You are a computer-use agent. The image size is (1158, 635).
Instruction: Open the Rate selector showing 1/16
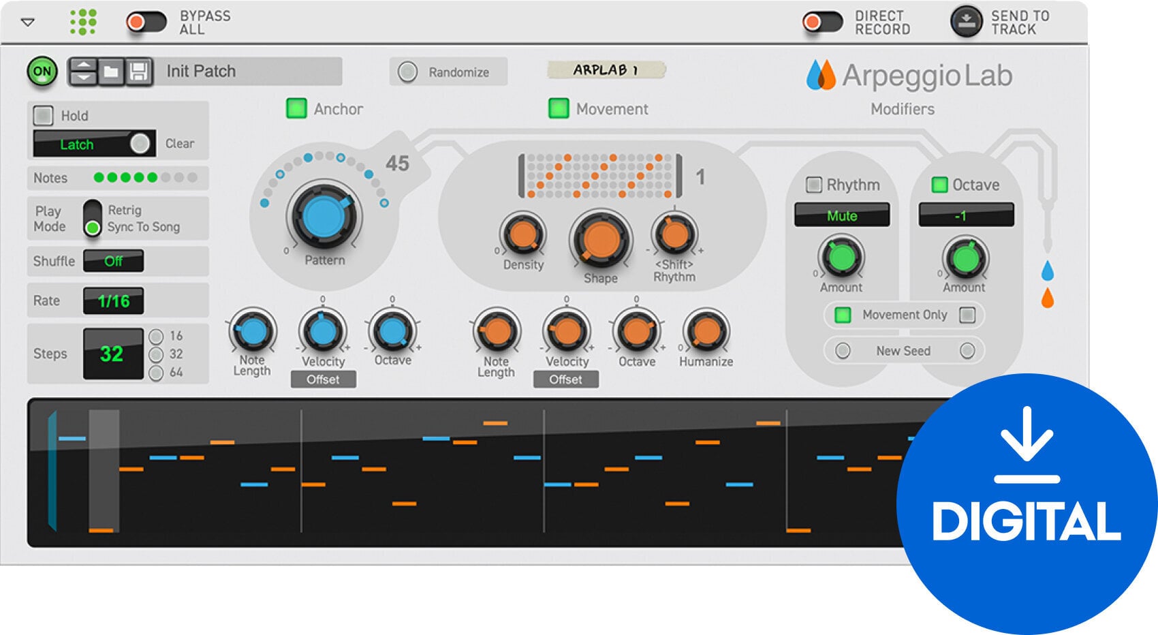click(x=113, y=300)
